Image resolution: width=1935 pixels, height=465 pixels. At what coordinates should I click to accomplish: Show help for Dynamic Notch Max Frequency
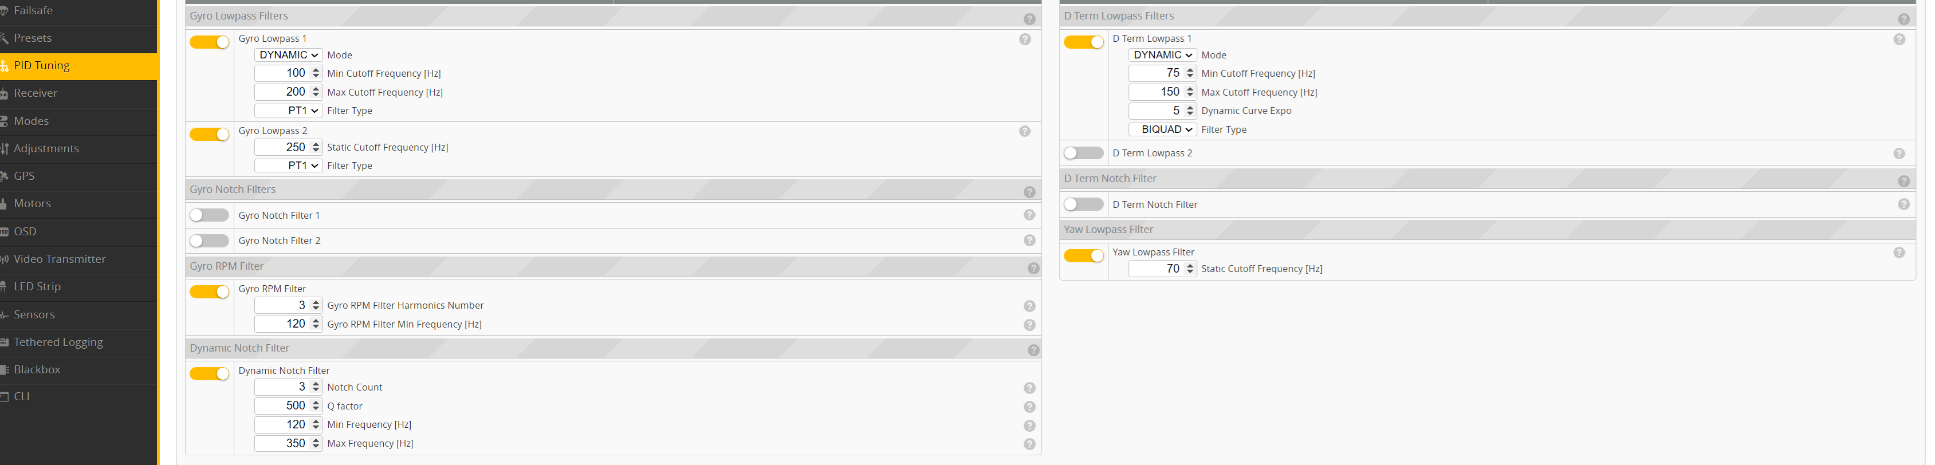[x=1029, y=444]
